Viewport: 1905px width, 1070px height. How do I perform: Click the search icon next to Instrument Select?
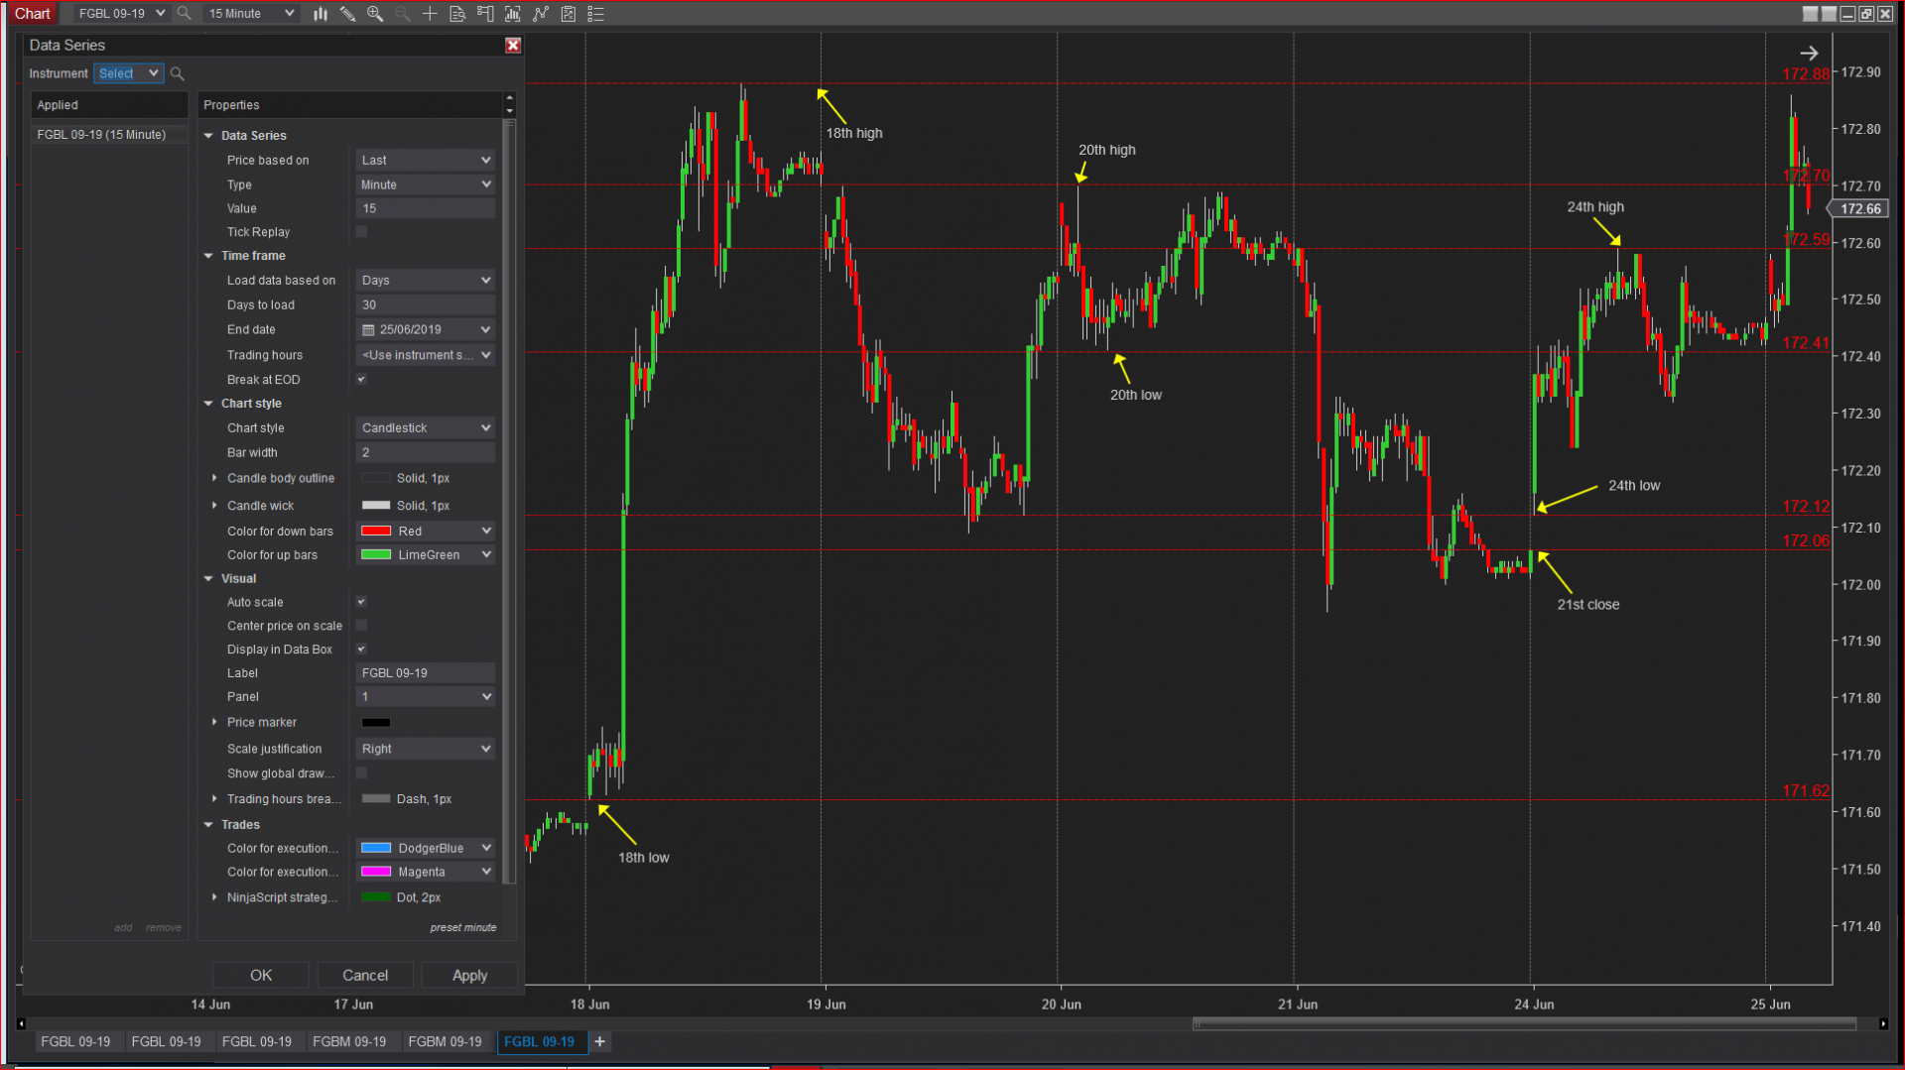[178, 73]
